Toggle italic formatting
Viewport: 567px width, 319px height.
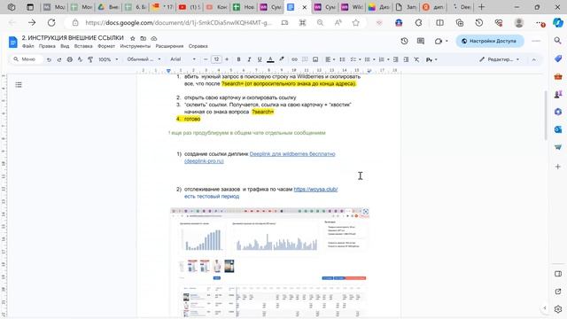249,59
